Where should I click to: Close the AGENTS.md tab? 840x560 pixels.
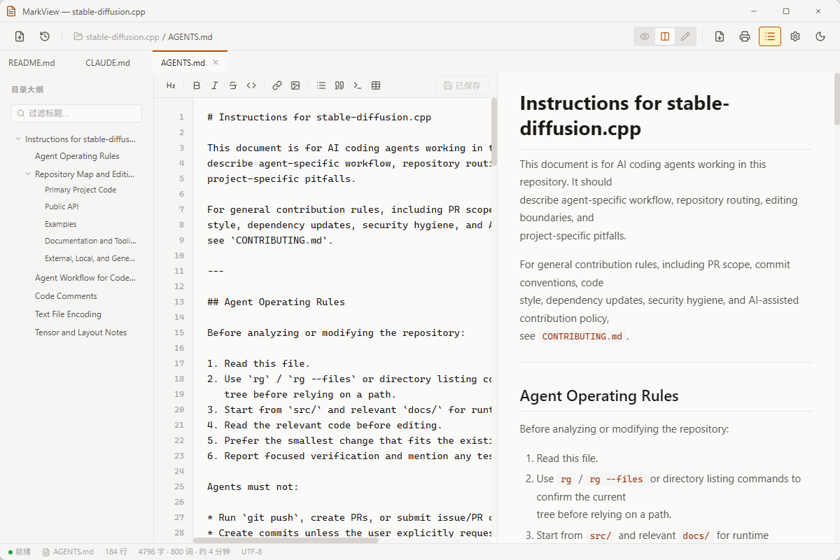(x=216, y=62)
